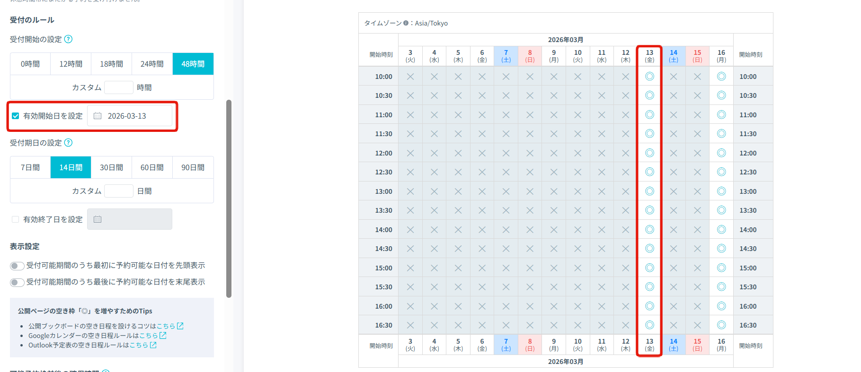Click help icon beside 受付期日の設定
Screen dimensions: 861x372
pos(68,143)
